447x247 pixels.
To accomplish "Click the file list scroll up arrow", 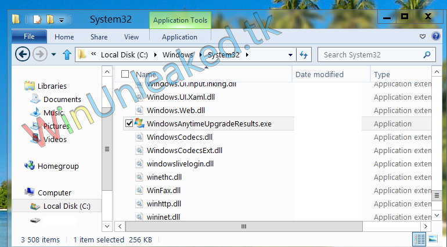I will [437, 72].
